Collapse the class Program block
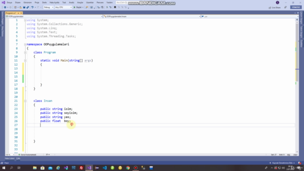The width and height of the screenshot is (304, 171). (x=25, y=52)
